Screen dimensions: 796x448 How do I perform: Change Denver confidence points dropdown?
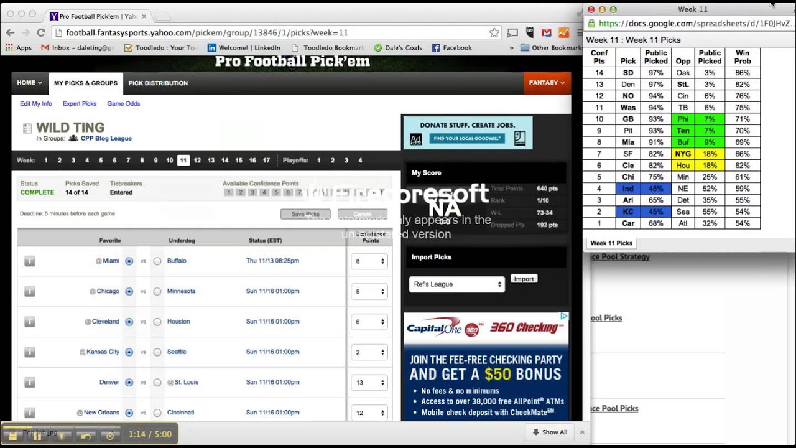[369, 383]
